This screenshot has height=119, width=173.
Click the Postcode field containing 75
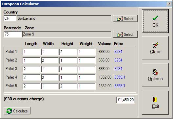13,34
